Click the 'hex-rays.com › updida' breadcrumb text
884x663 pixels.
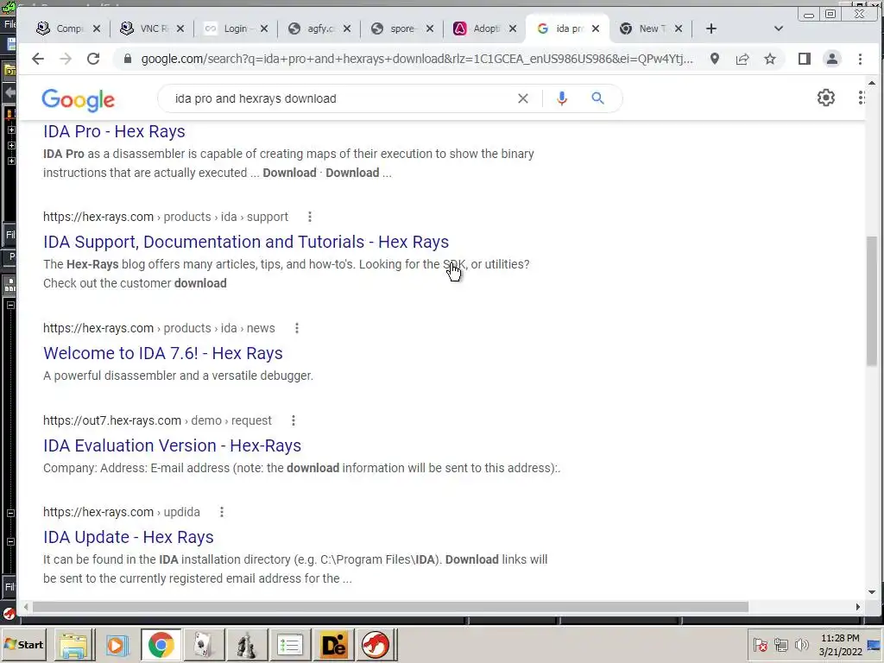point(121,512)
